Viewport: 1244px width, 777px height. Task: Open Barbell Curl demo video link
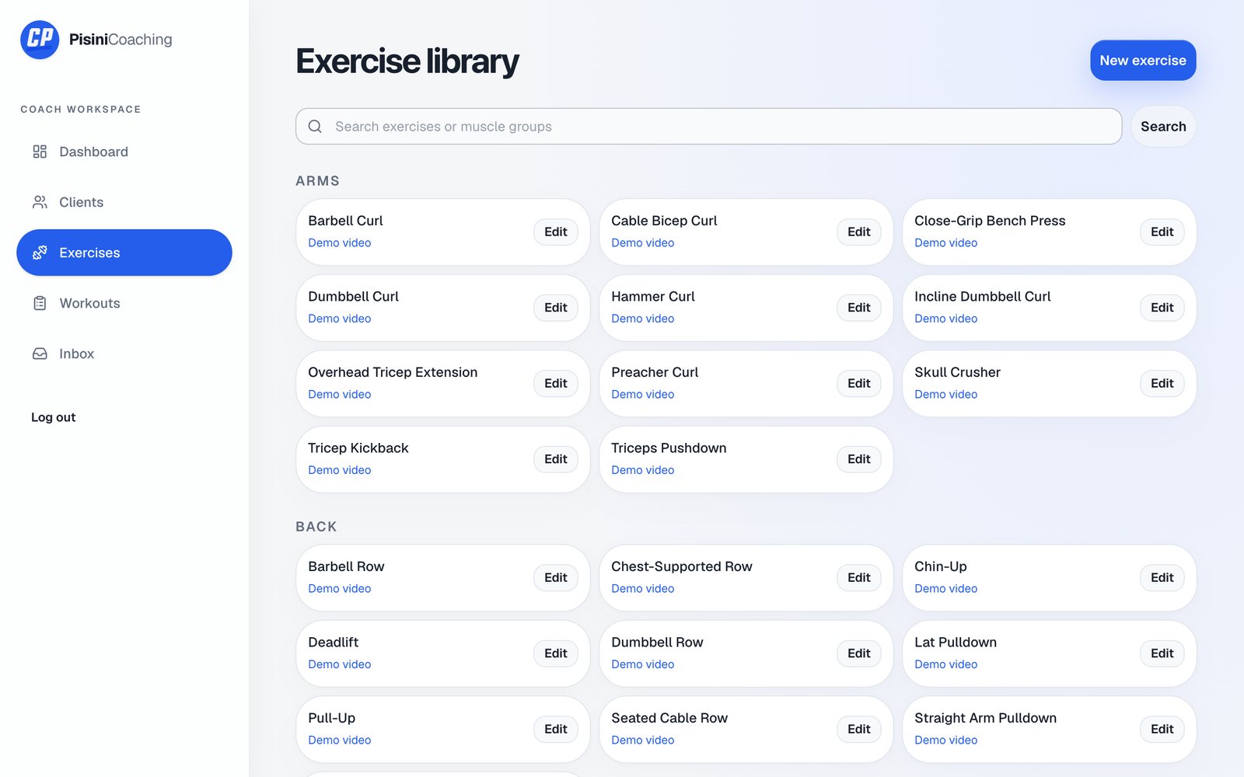pos(340,243)
